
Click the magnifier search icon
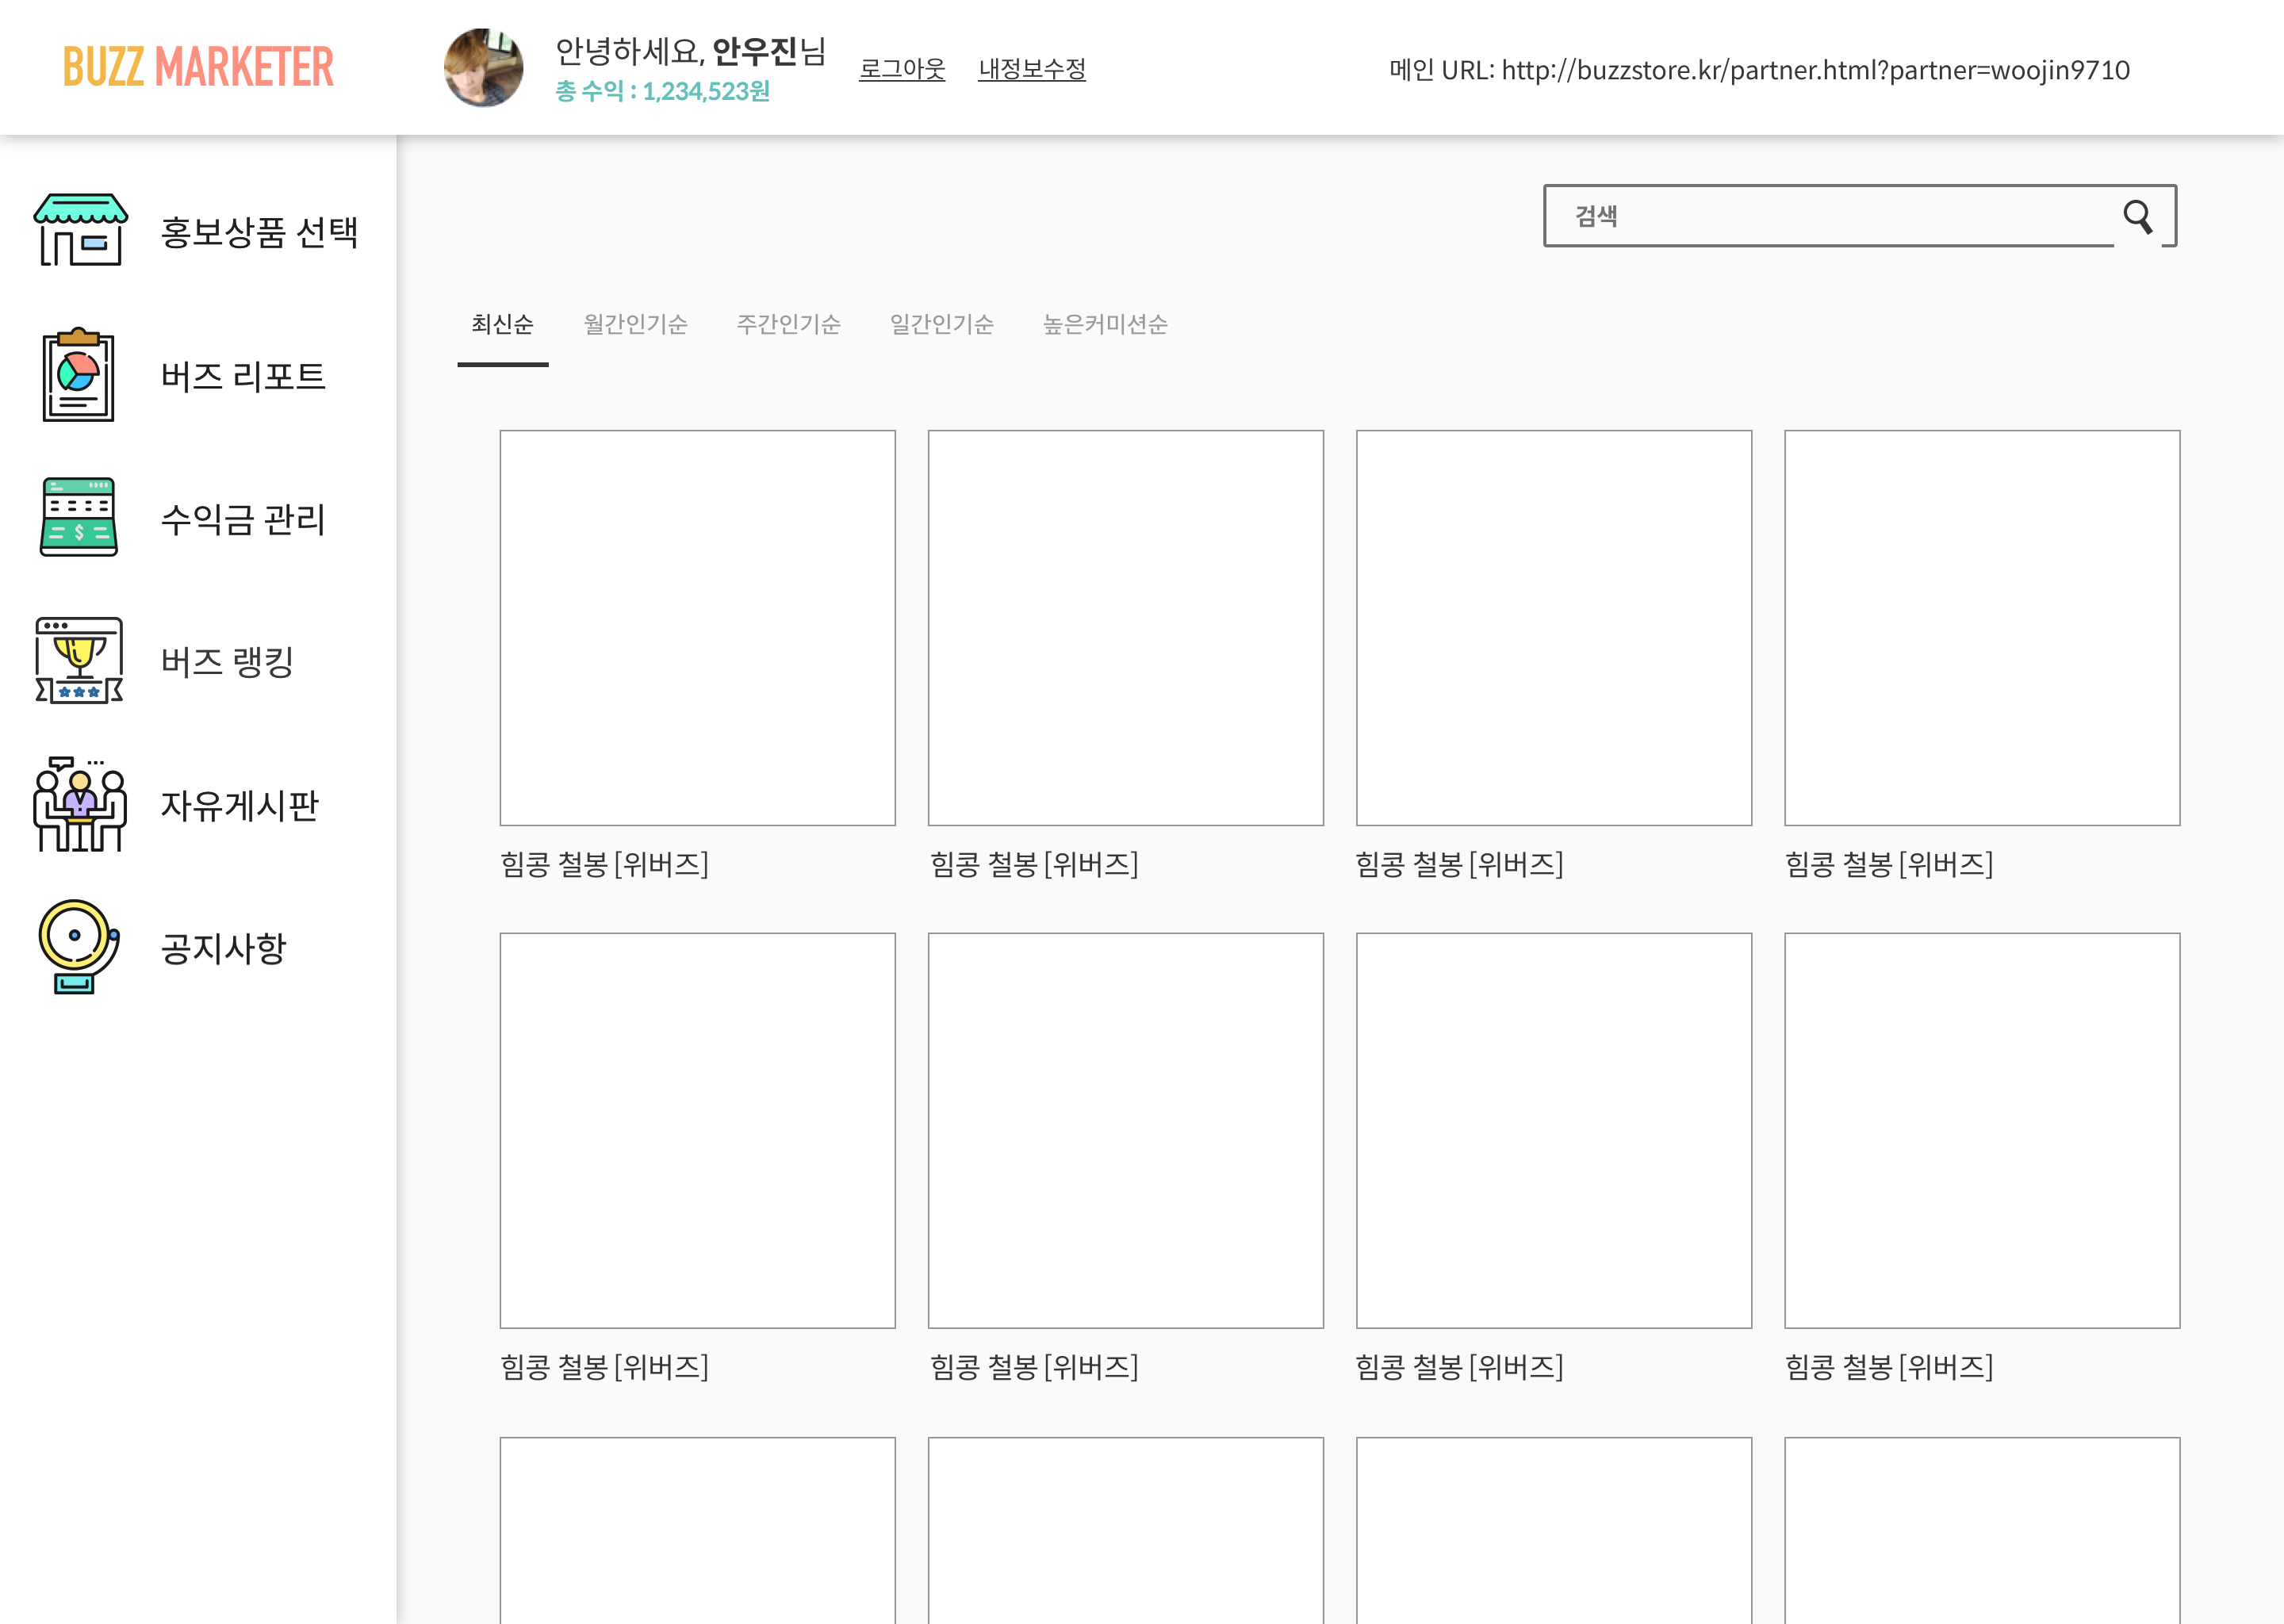pos(2137,216)
